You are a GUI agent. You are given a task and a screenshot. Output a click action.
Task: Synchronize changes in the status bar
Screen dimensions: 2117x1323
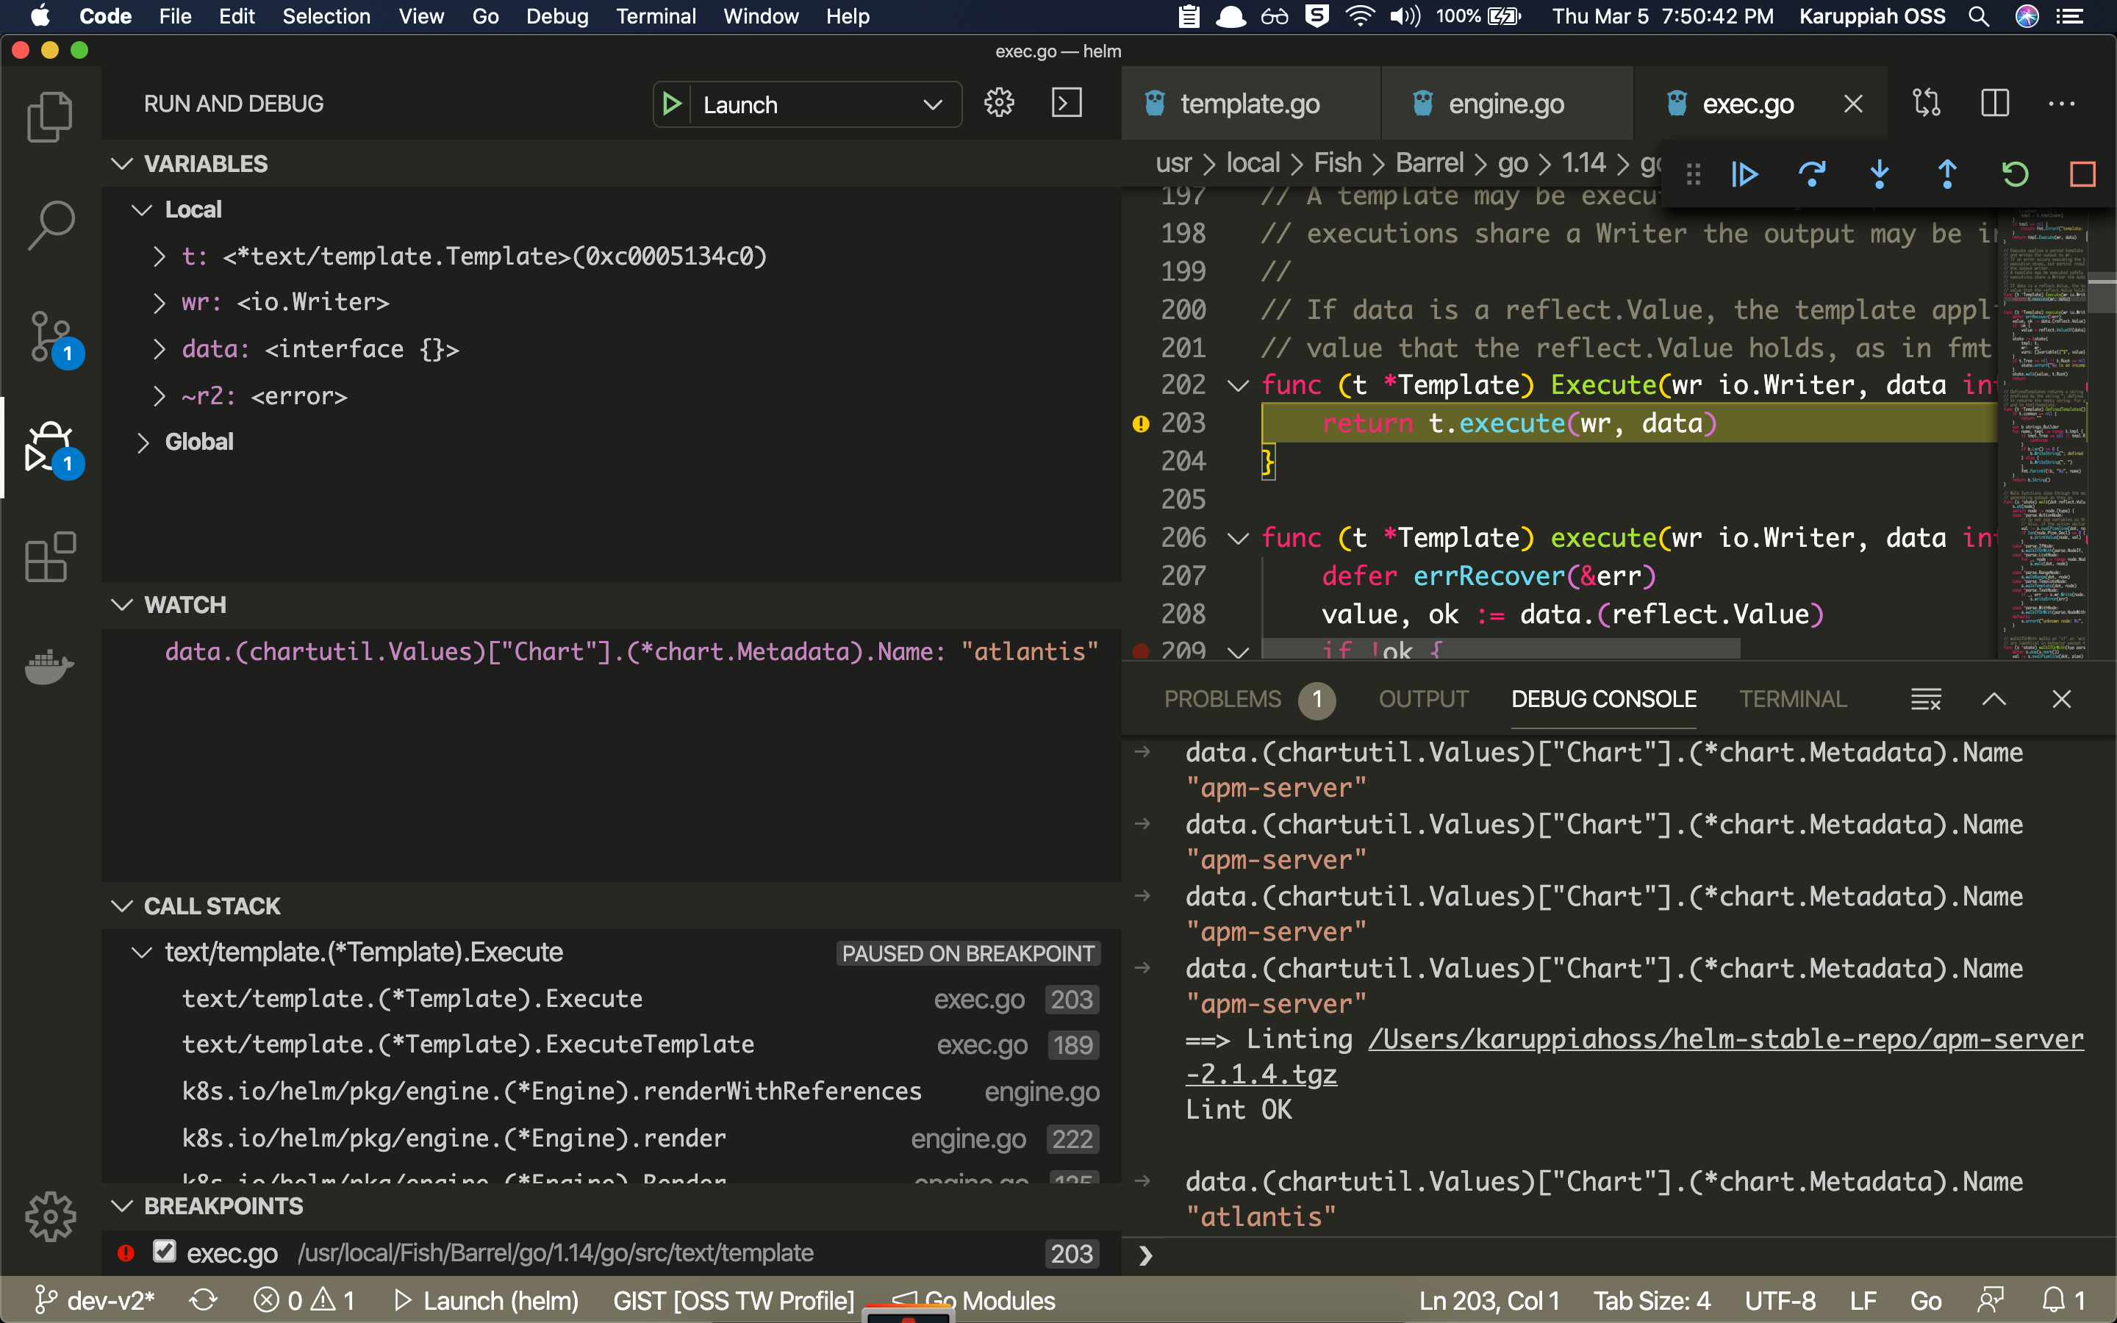pos(203,1300)
